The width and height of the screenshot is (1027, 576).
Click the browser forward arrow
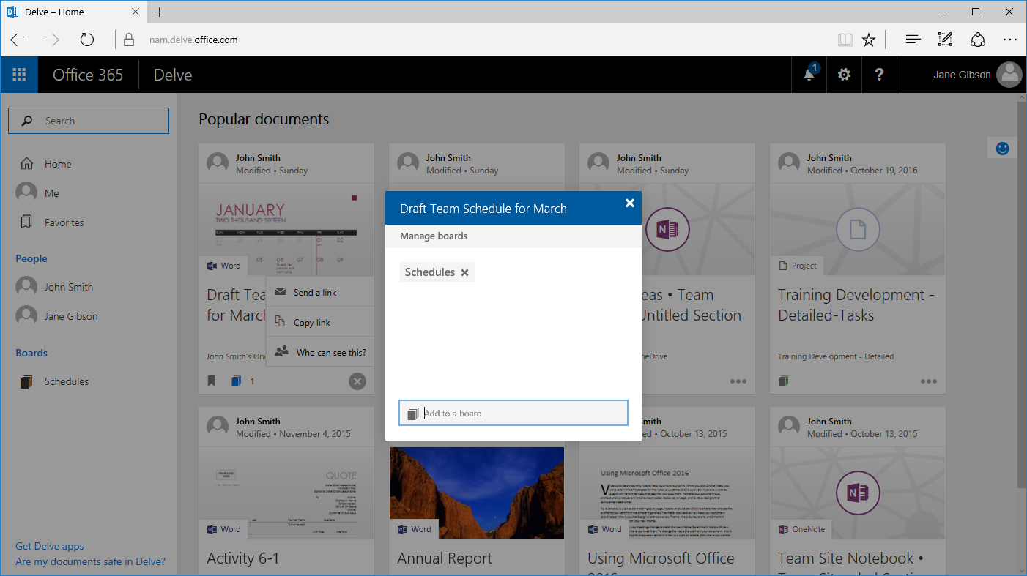[x=52, y=40]
